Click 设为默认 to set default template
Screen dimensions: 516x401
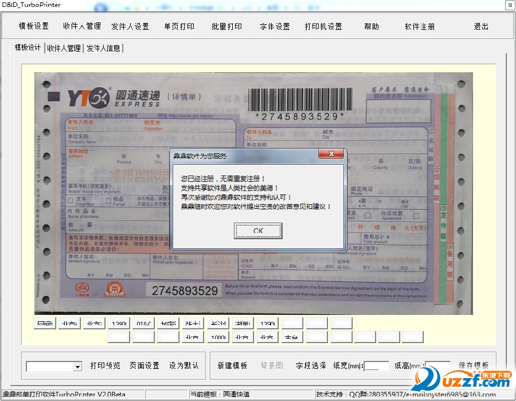click(183, 365)
